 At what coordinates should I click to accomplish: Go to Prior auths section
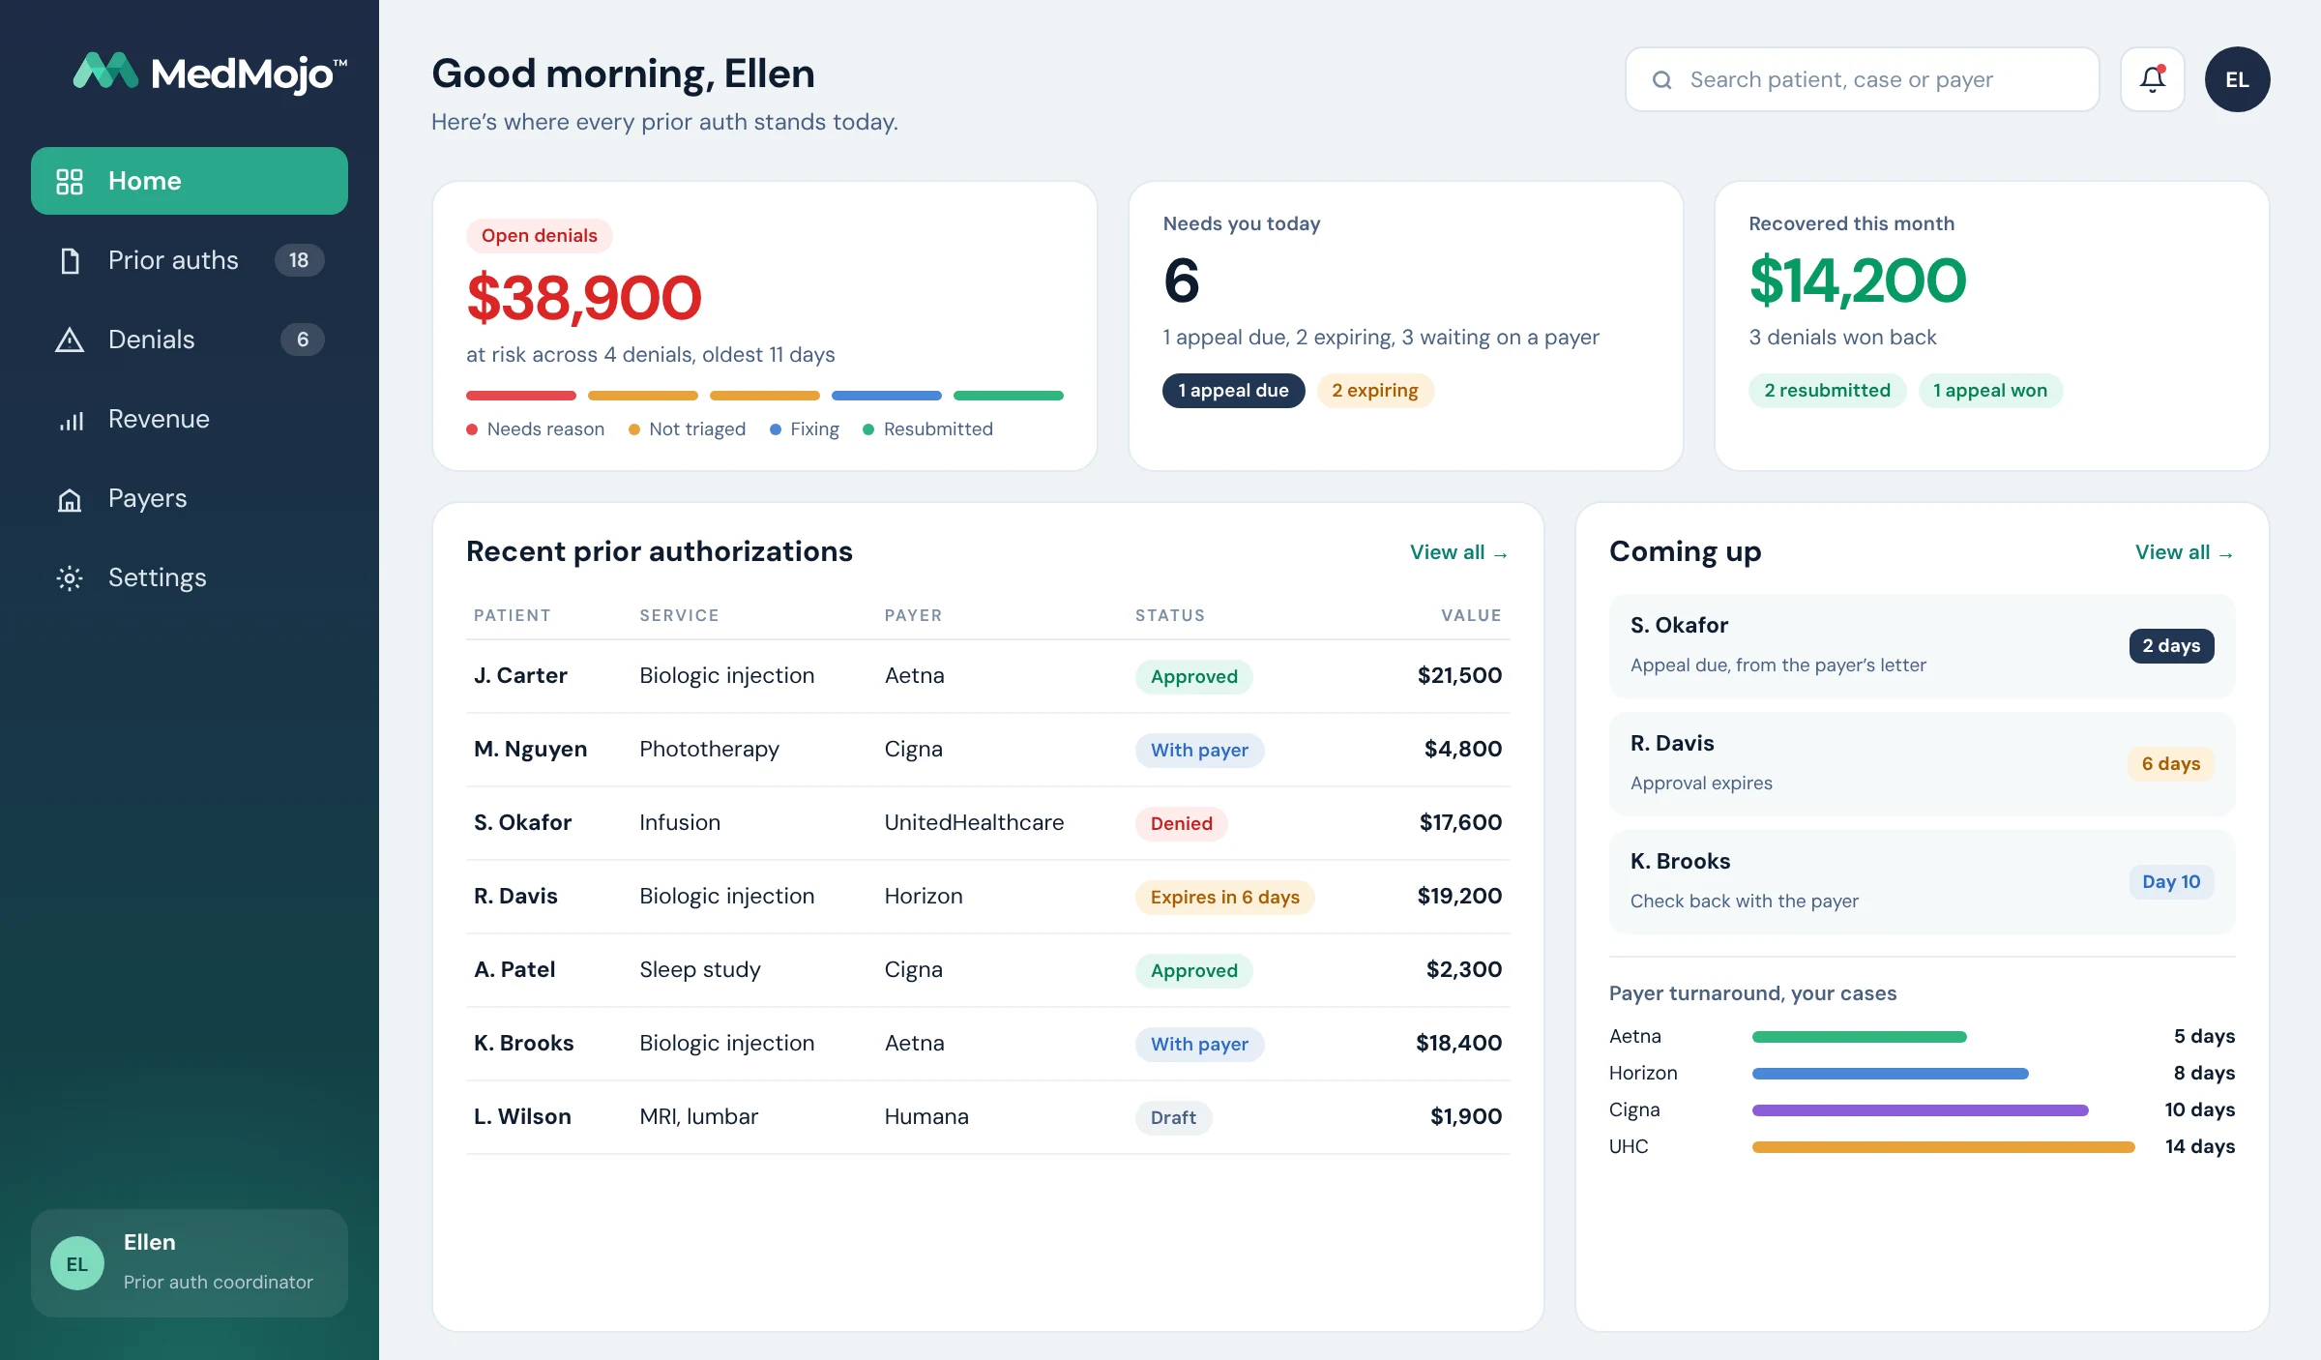[190, 260]
